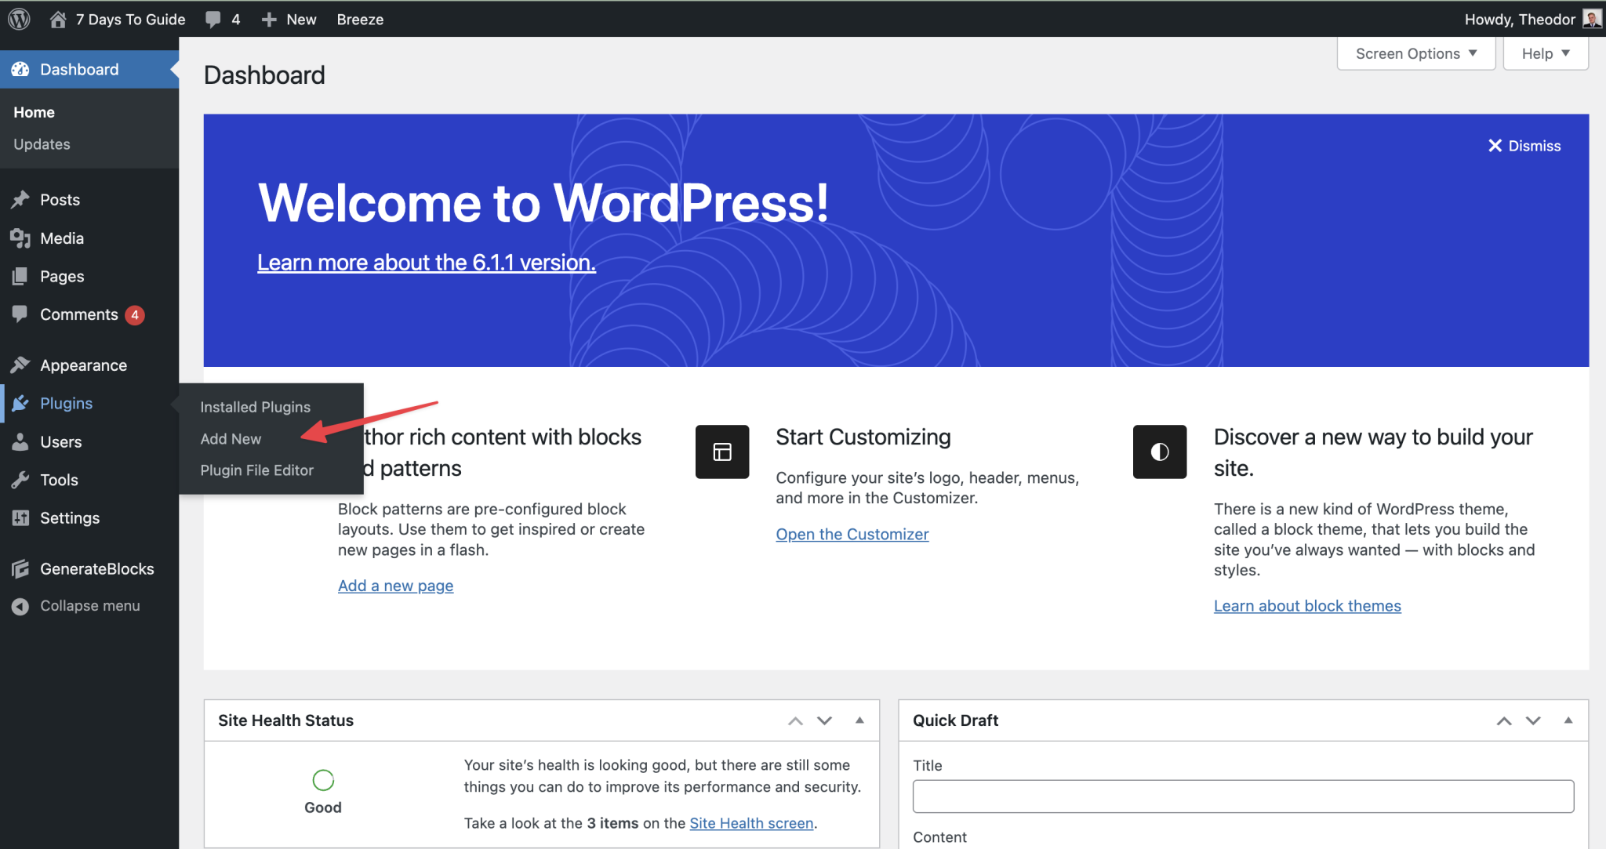
Task: Move the Quick Draft widget down
Action: [x=1533, y=720]
